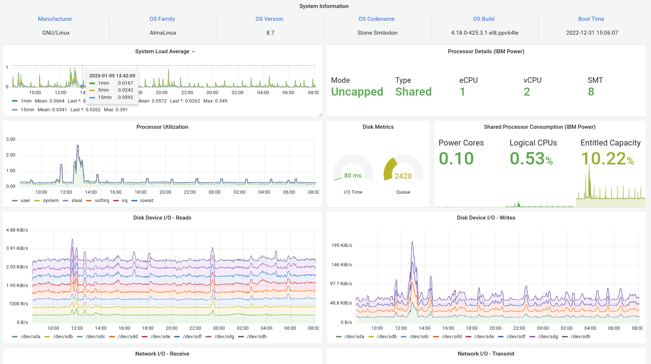Toggle the softirq series in Processor Utilization legend

pyautogui.click(x=102, y=201)
